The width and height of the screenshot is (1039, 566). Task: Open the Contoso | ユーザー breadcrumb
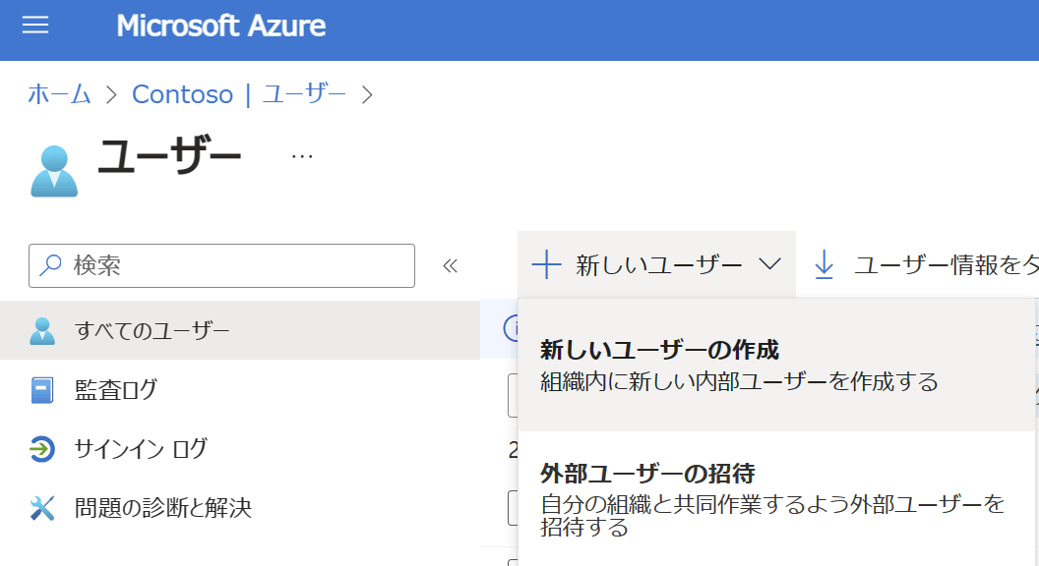click(238, 94)
